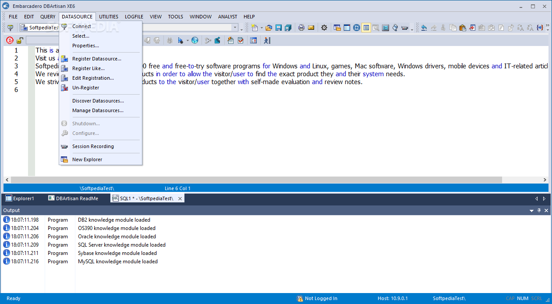Click the padlock icon in second toolbar
Viewport: 552px width, 304px height.
tap(20, 40)
